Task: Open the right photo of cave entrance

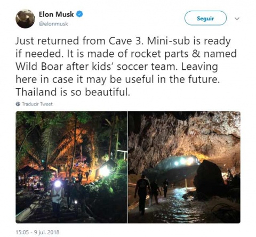Action: coord(184,167)
